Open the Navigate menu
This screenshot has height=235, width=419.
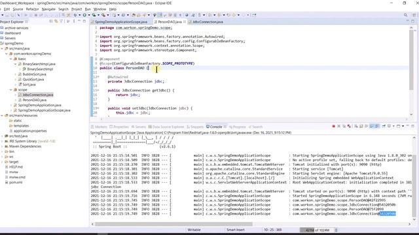click(x=48, y=9)
